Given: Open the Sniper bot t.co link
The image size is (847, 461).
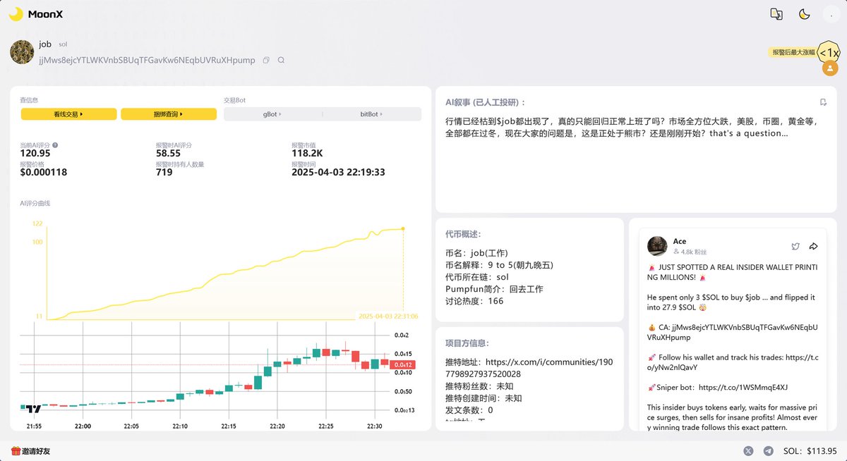Looking at the screenshot, I should tap(743, 387).
